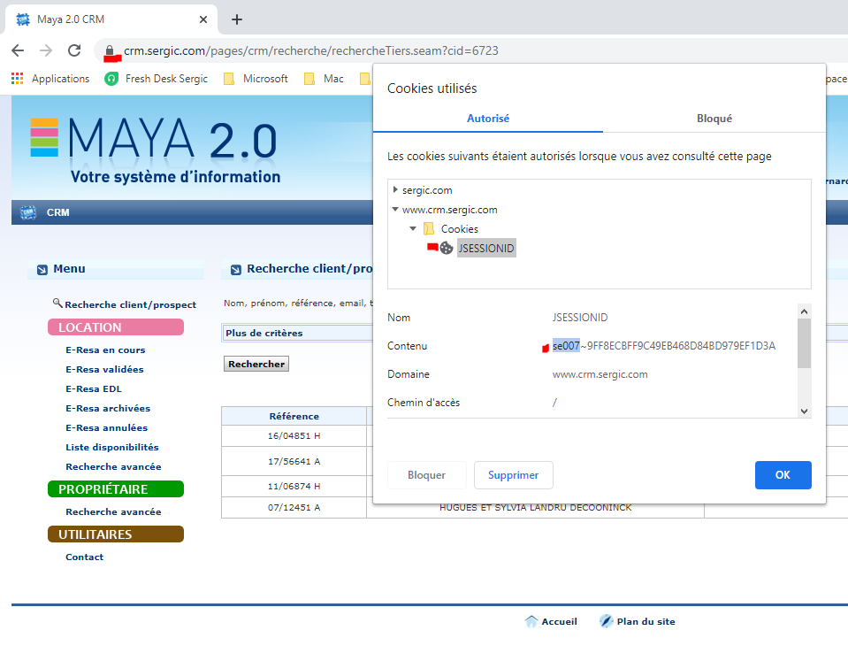Select sergic.com in cookie tree

click(x=427, y=190)
